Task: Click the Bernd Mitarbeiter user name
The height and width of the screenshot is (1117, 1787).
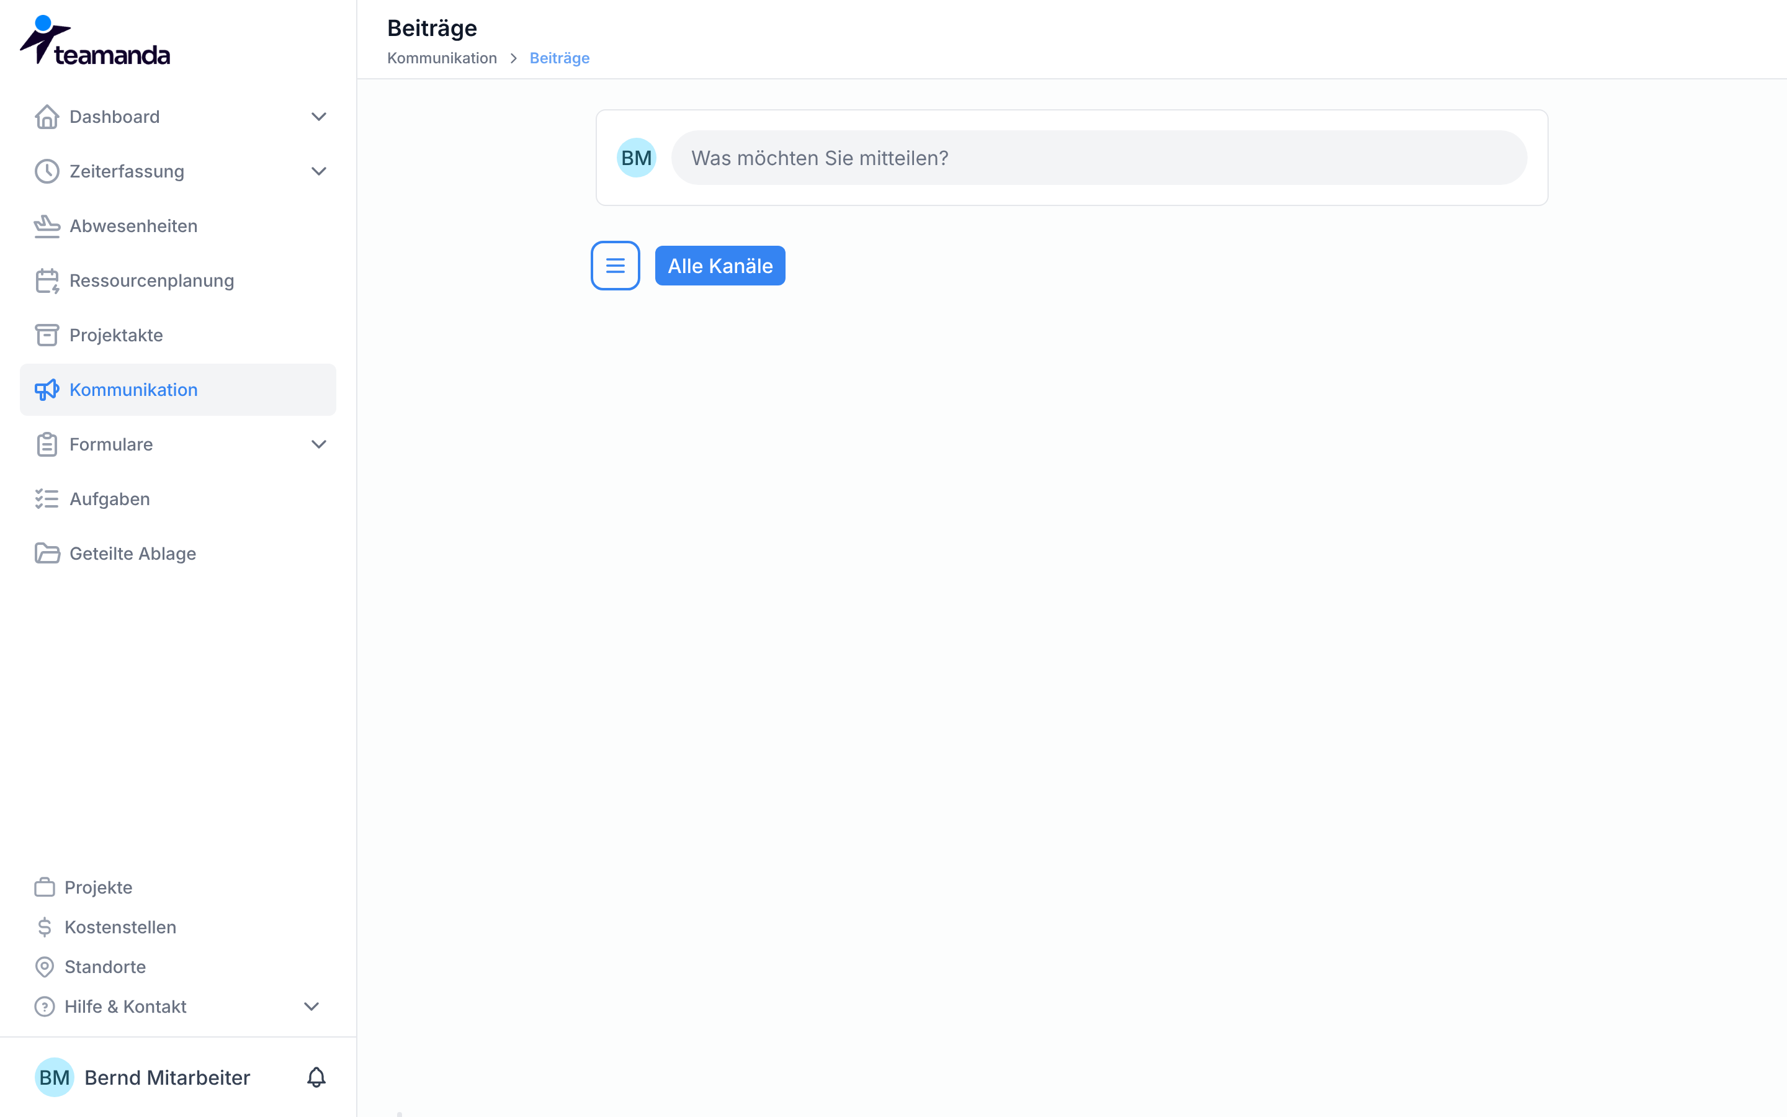Action: point(168,1078)
